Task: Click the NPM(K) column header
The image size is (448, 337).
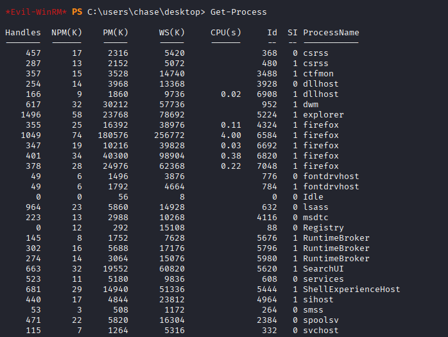Action: point(67,33)
